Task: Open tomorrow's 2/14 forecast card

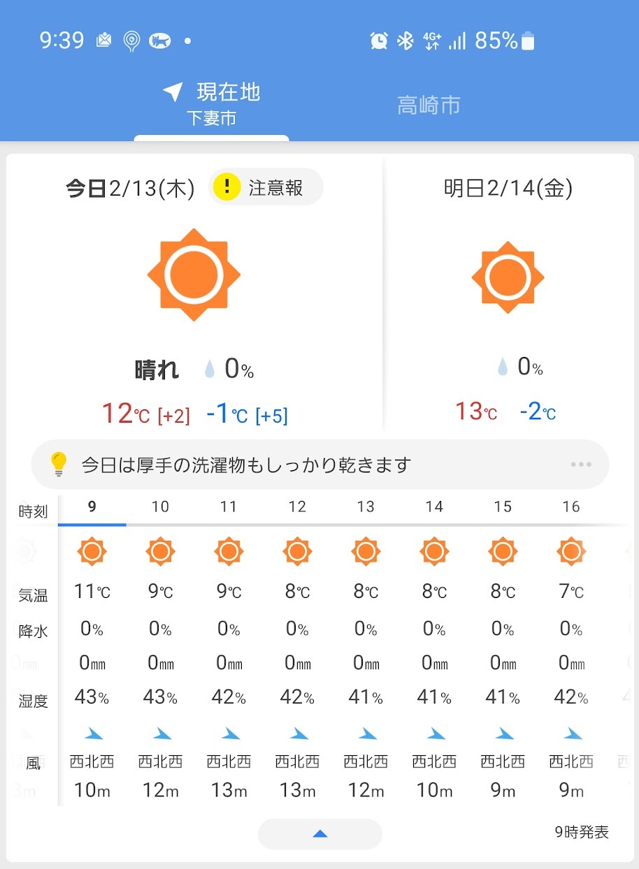Action: tap(508, 293)
